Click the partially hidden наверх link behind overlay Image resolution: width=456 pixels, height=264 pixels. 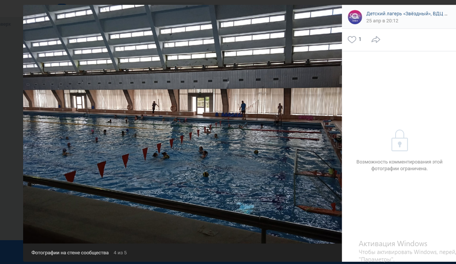[5, 24]
